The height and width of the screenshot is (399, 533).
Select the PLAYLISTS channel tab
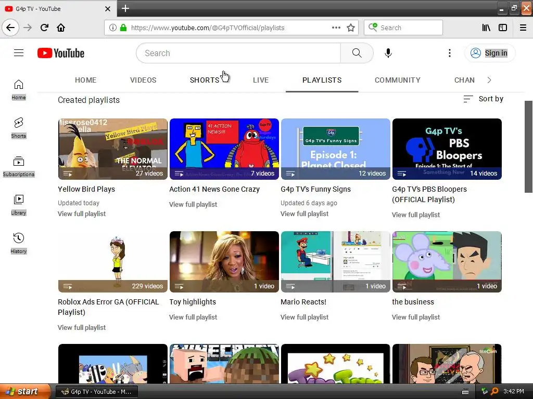322,80
